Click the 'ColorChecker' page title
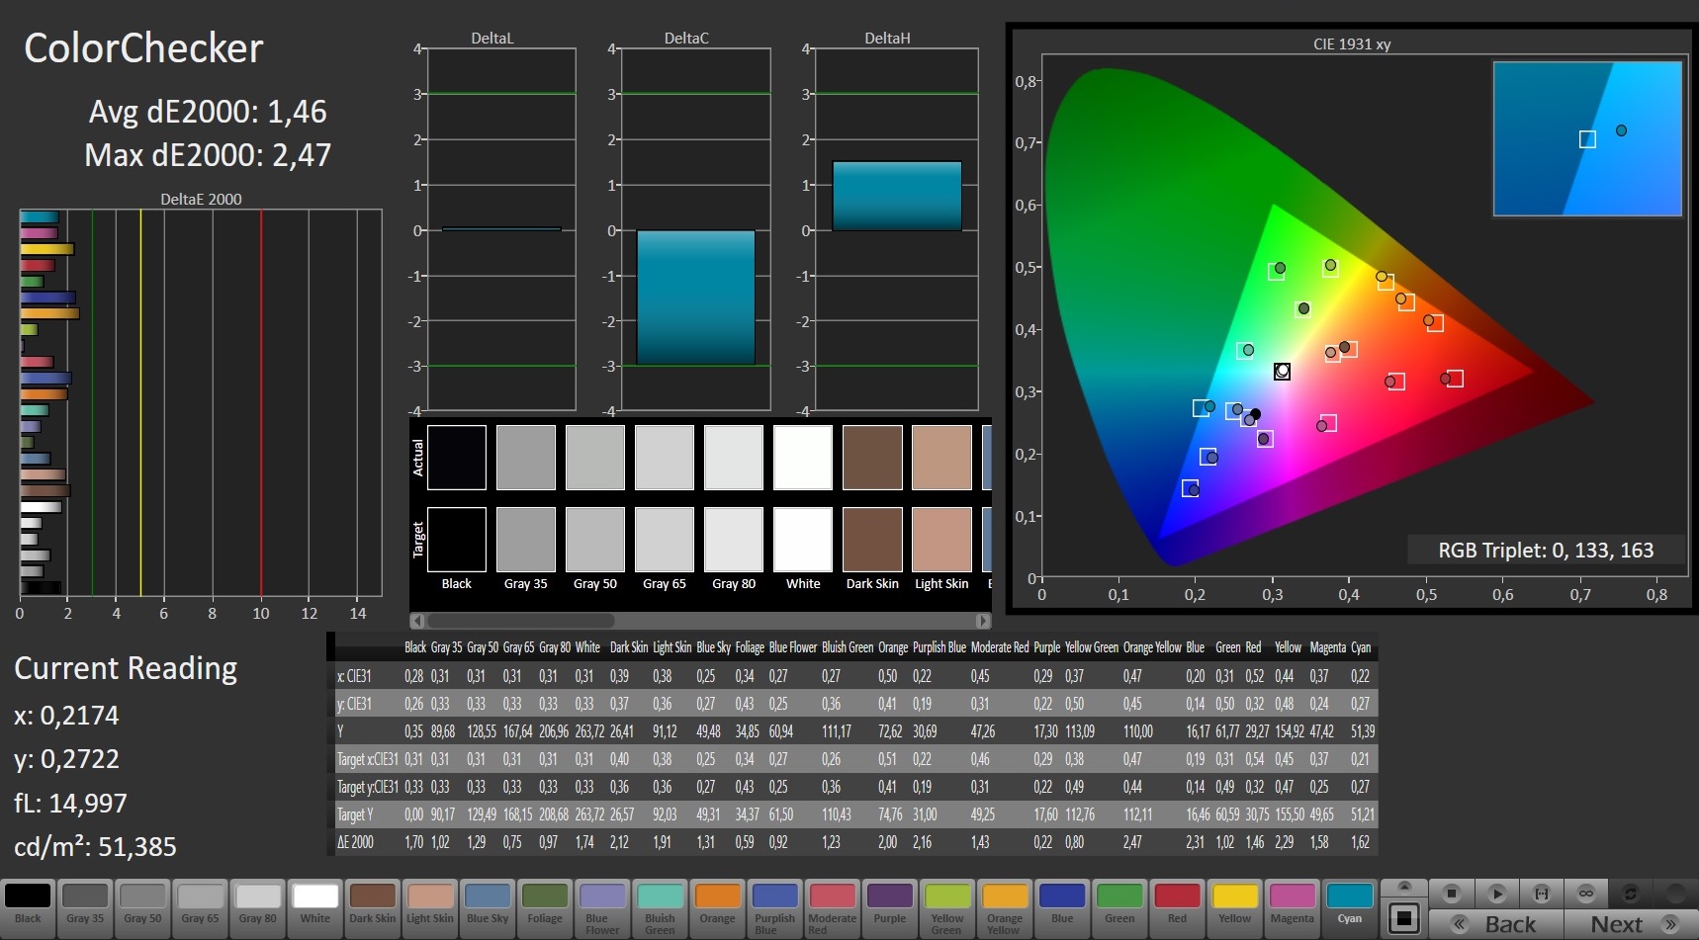Viewport: 1699px width, 940px height. 143,48
